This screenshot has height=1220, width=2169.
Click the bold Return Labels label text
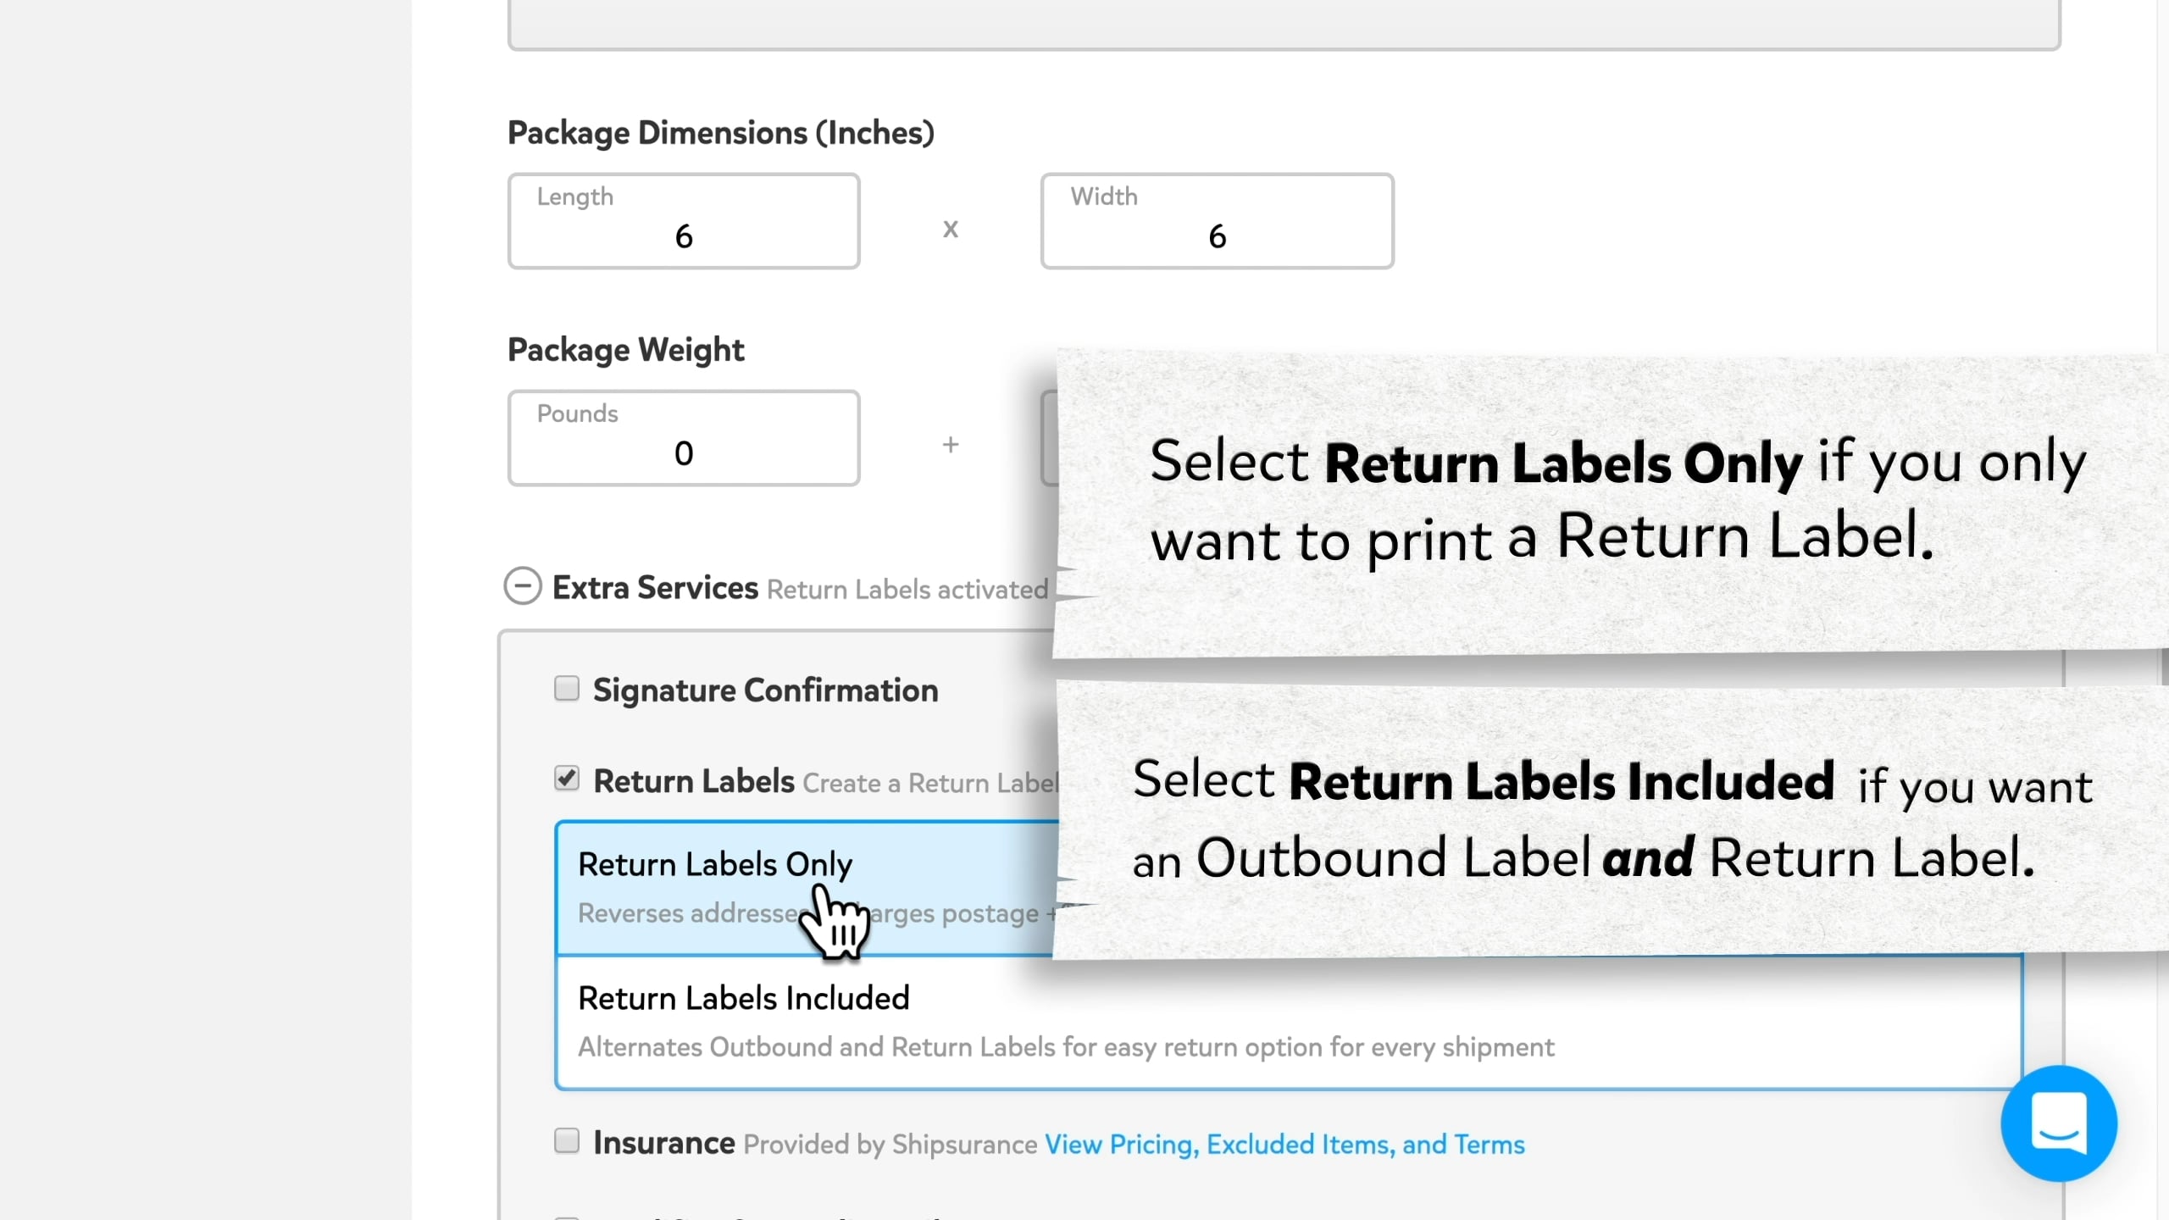coord(694,781)
